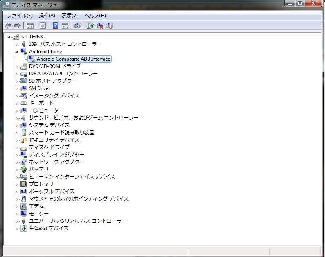325x257 pixels.
Task: Select the マウスとそのほかのポインティング デバイス label
Action: click(x=79, y=198)
